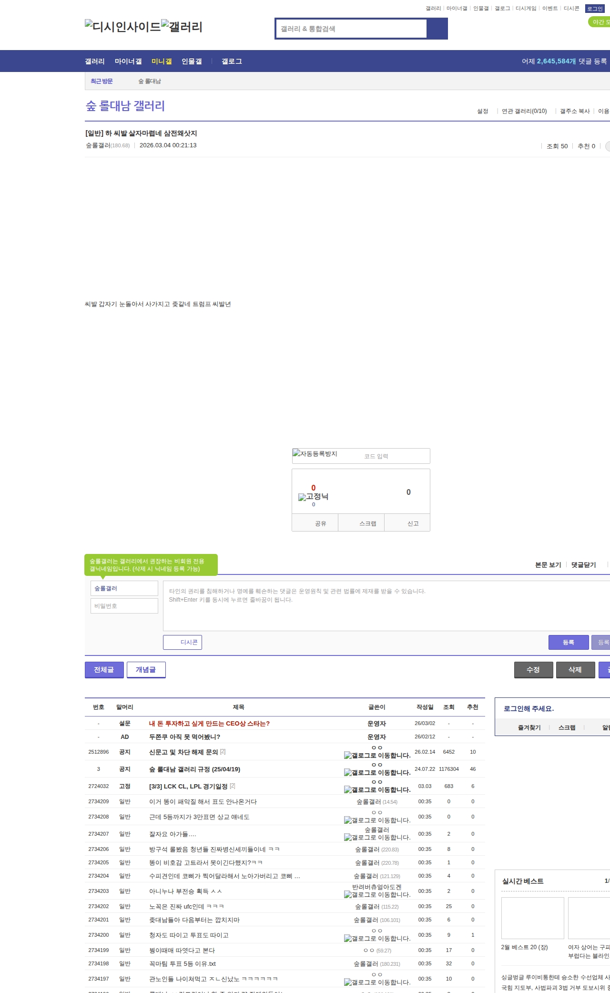Click 이벤트 in top utility links
Image resolution: width=610 pixels, height=993 pixels.
tap(550, 9)
